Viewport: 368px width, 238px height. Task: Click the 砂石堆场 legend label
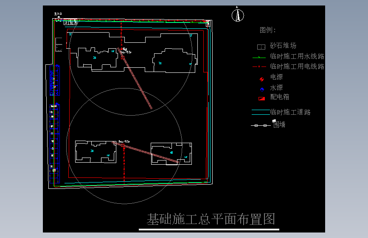(x=283, y=46)
